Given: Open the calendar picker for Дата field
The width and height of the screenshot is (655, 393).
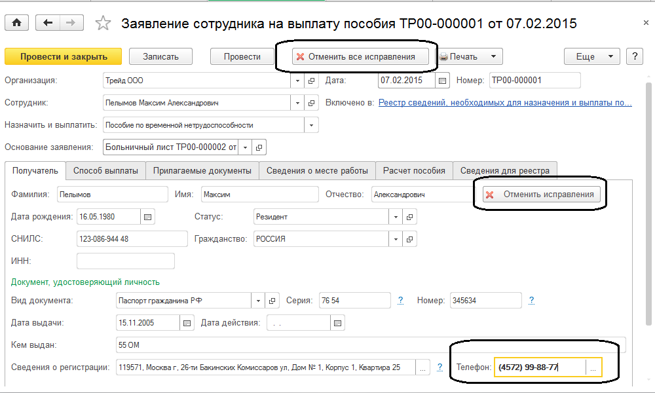Looking at the screenshot, I should point(442,81).
